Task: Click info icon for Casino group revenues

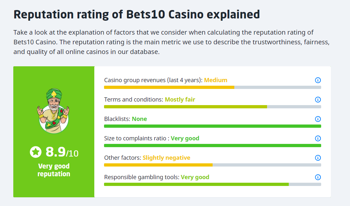Action: [x=318, y=80]
